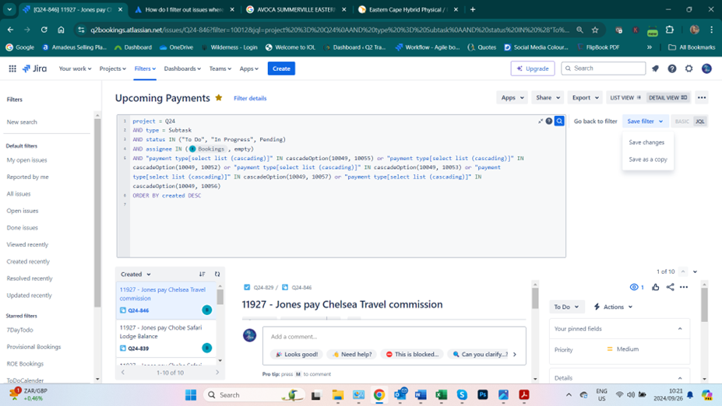The image size is (722, 406).
Task: Collapse Your pinned fields section
Action: click(x=680, y=329)
